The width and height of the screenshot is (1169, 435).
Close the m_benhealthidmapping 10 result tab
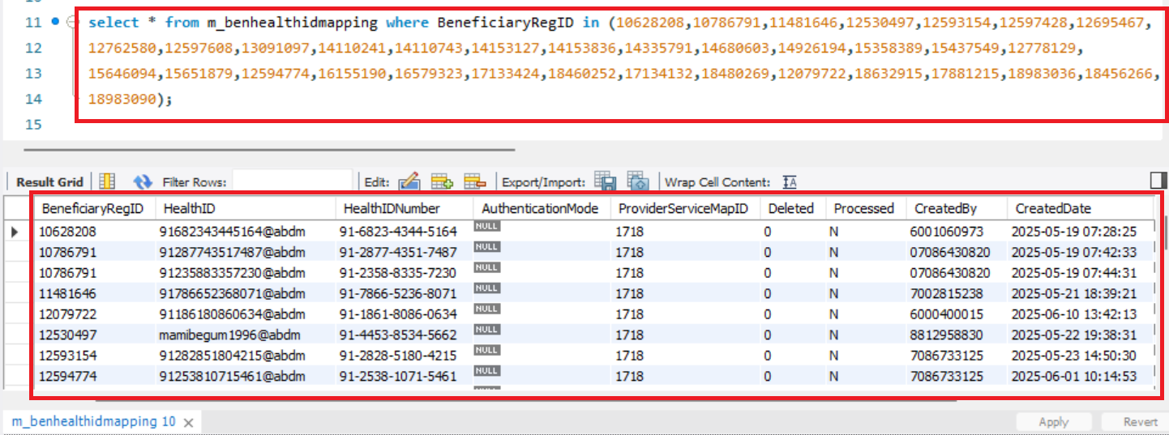(x=188, y=423)
